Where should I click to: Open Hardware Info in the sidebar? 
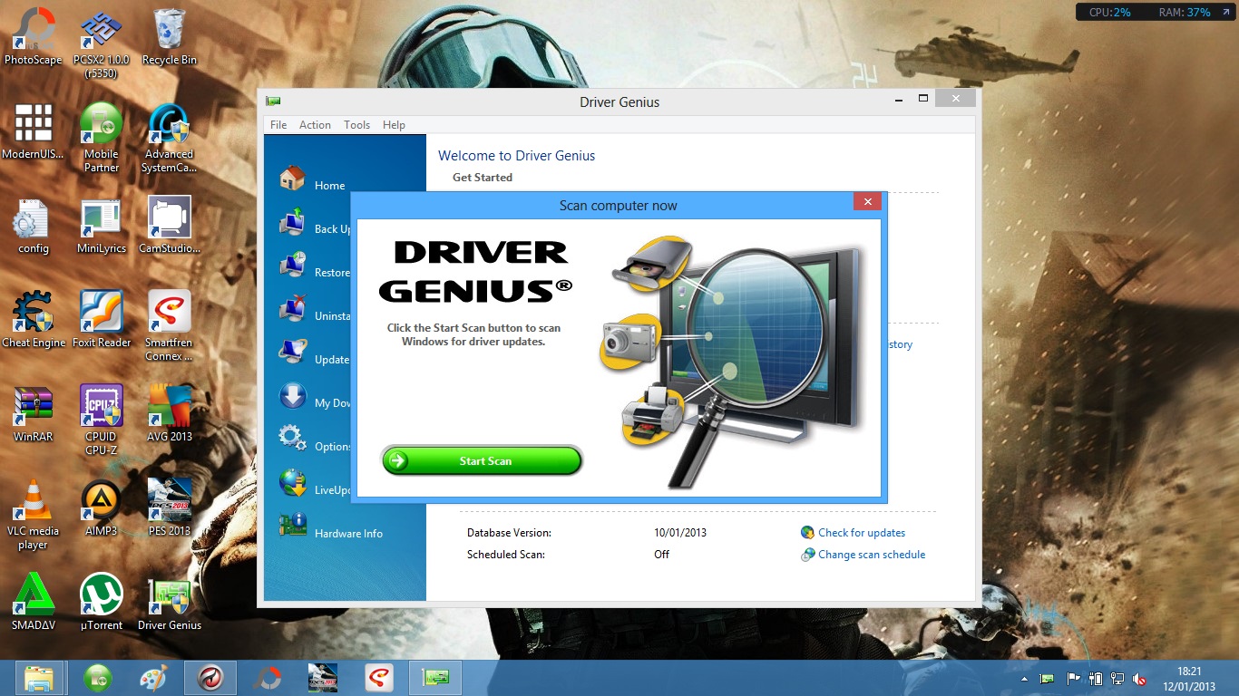tap(331, 527)
